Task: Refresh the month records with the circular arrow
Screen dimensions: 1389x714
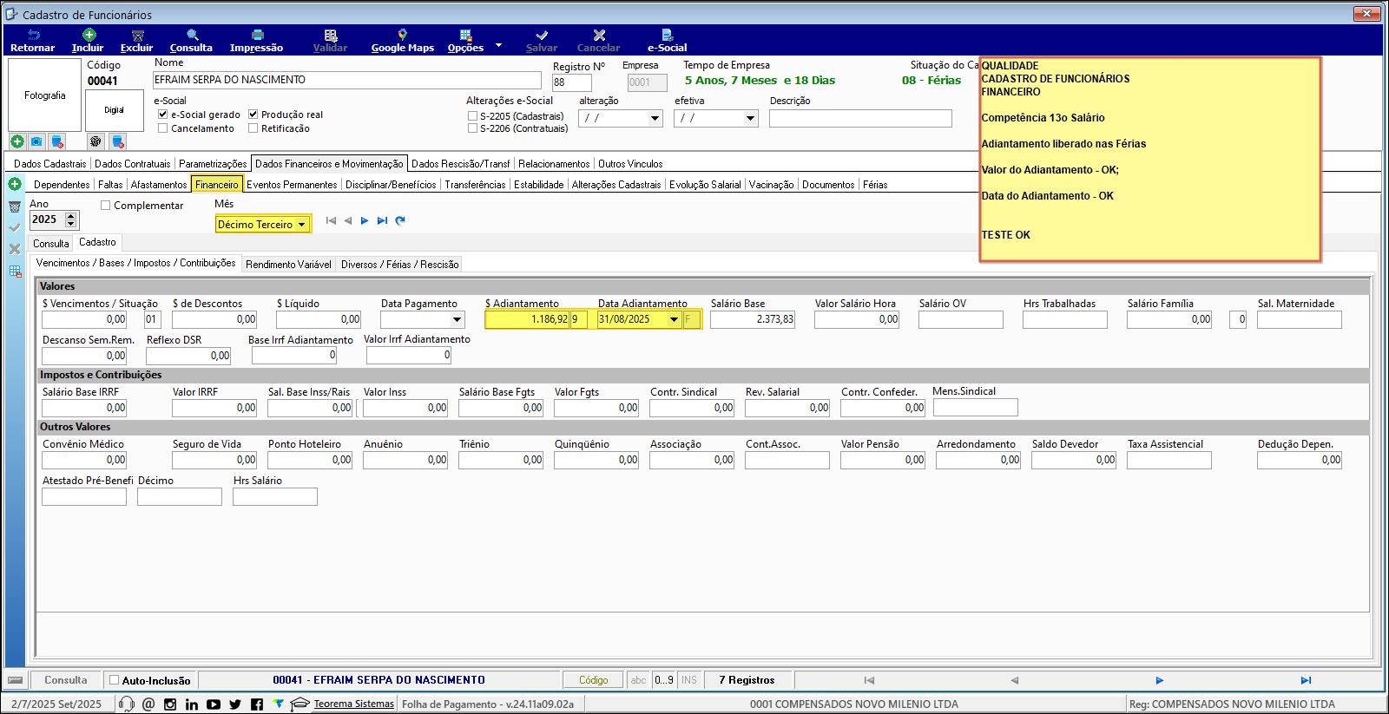Action: pos(400,220)
